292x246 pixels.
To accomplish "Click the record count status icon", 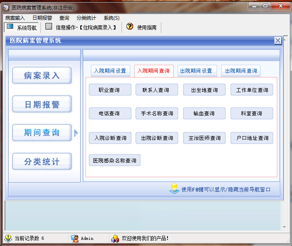I will 8,238.
